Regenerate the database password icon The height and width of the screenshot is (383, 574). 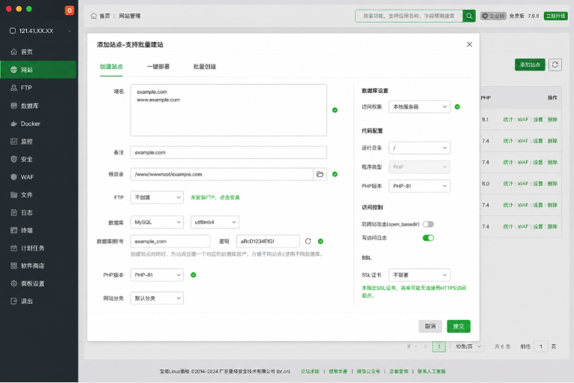pyautogui.click(x=308, y=241)
